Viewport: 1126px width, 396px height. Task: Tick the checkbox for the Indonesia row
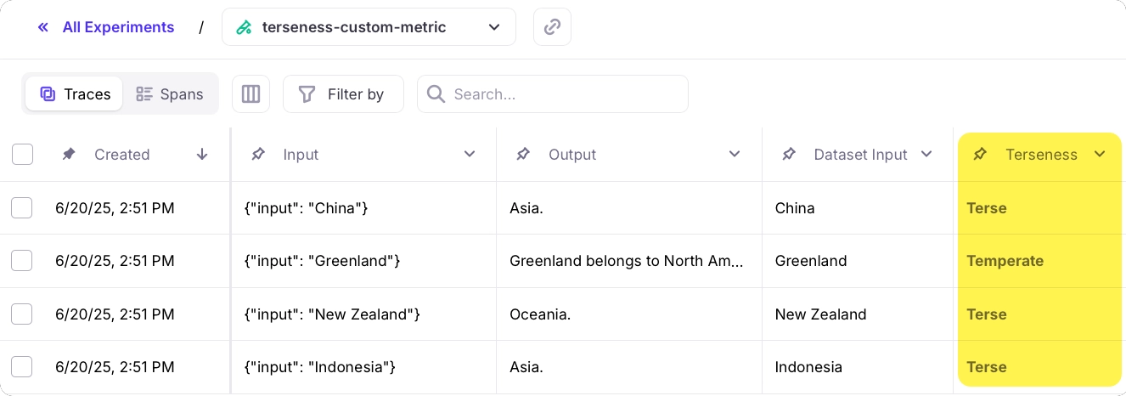(22, 367)
